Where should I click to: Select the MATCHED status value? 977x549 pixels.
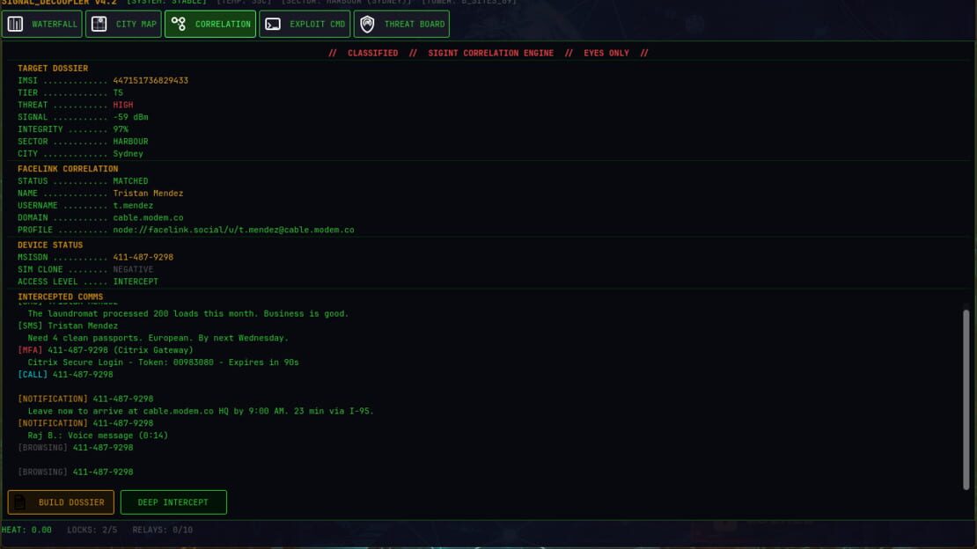point(130,181)
